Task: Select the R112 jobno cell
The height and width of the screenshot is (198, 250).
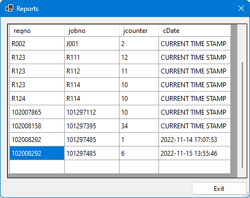Action: 92,71
